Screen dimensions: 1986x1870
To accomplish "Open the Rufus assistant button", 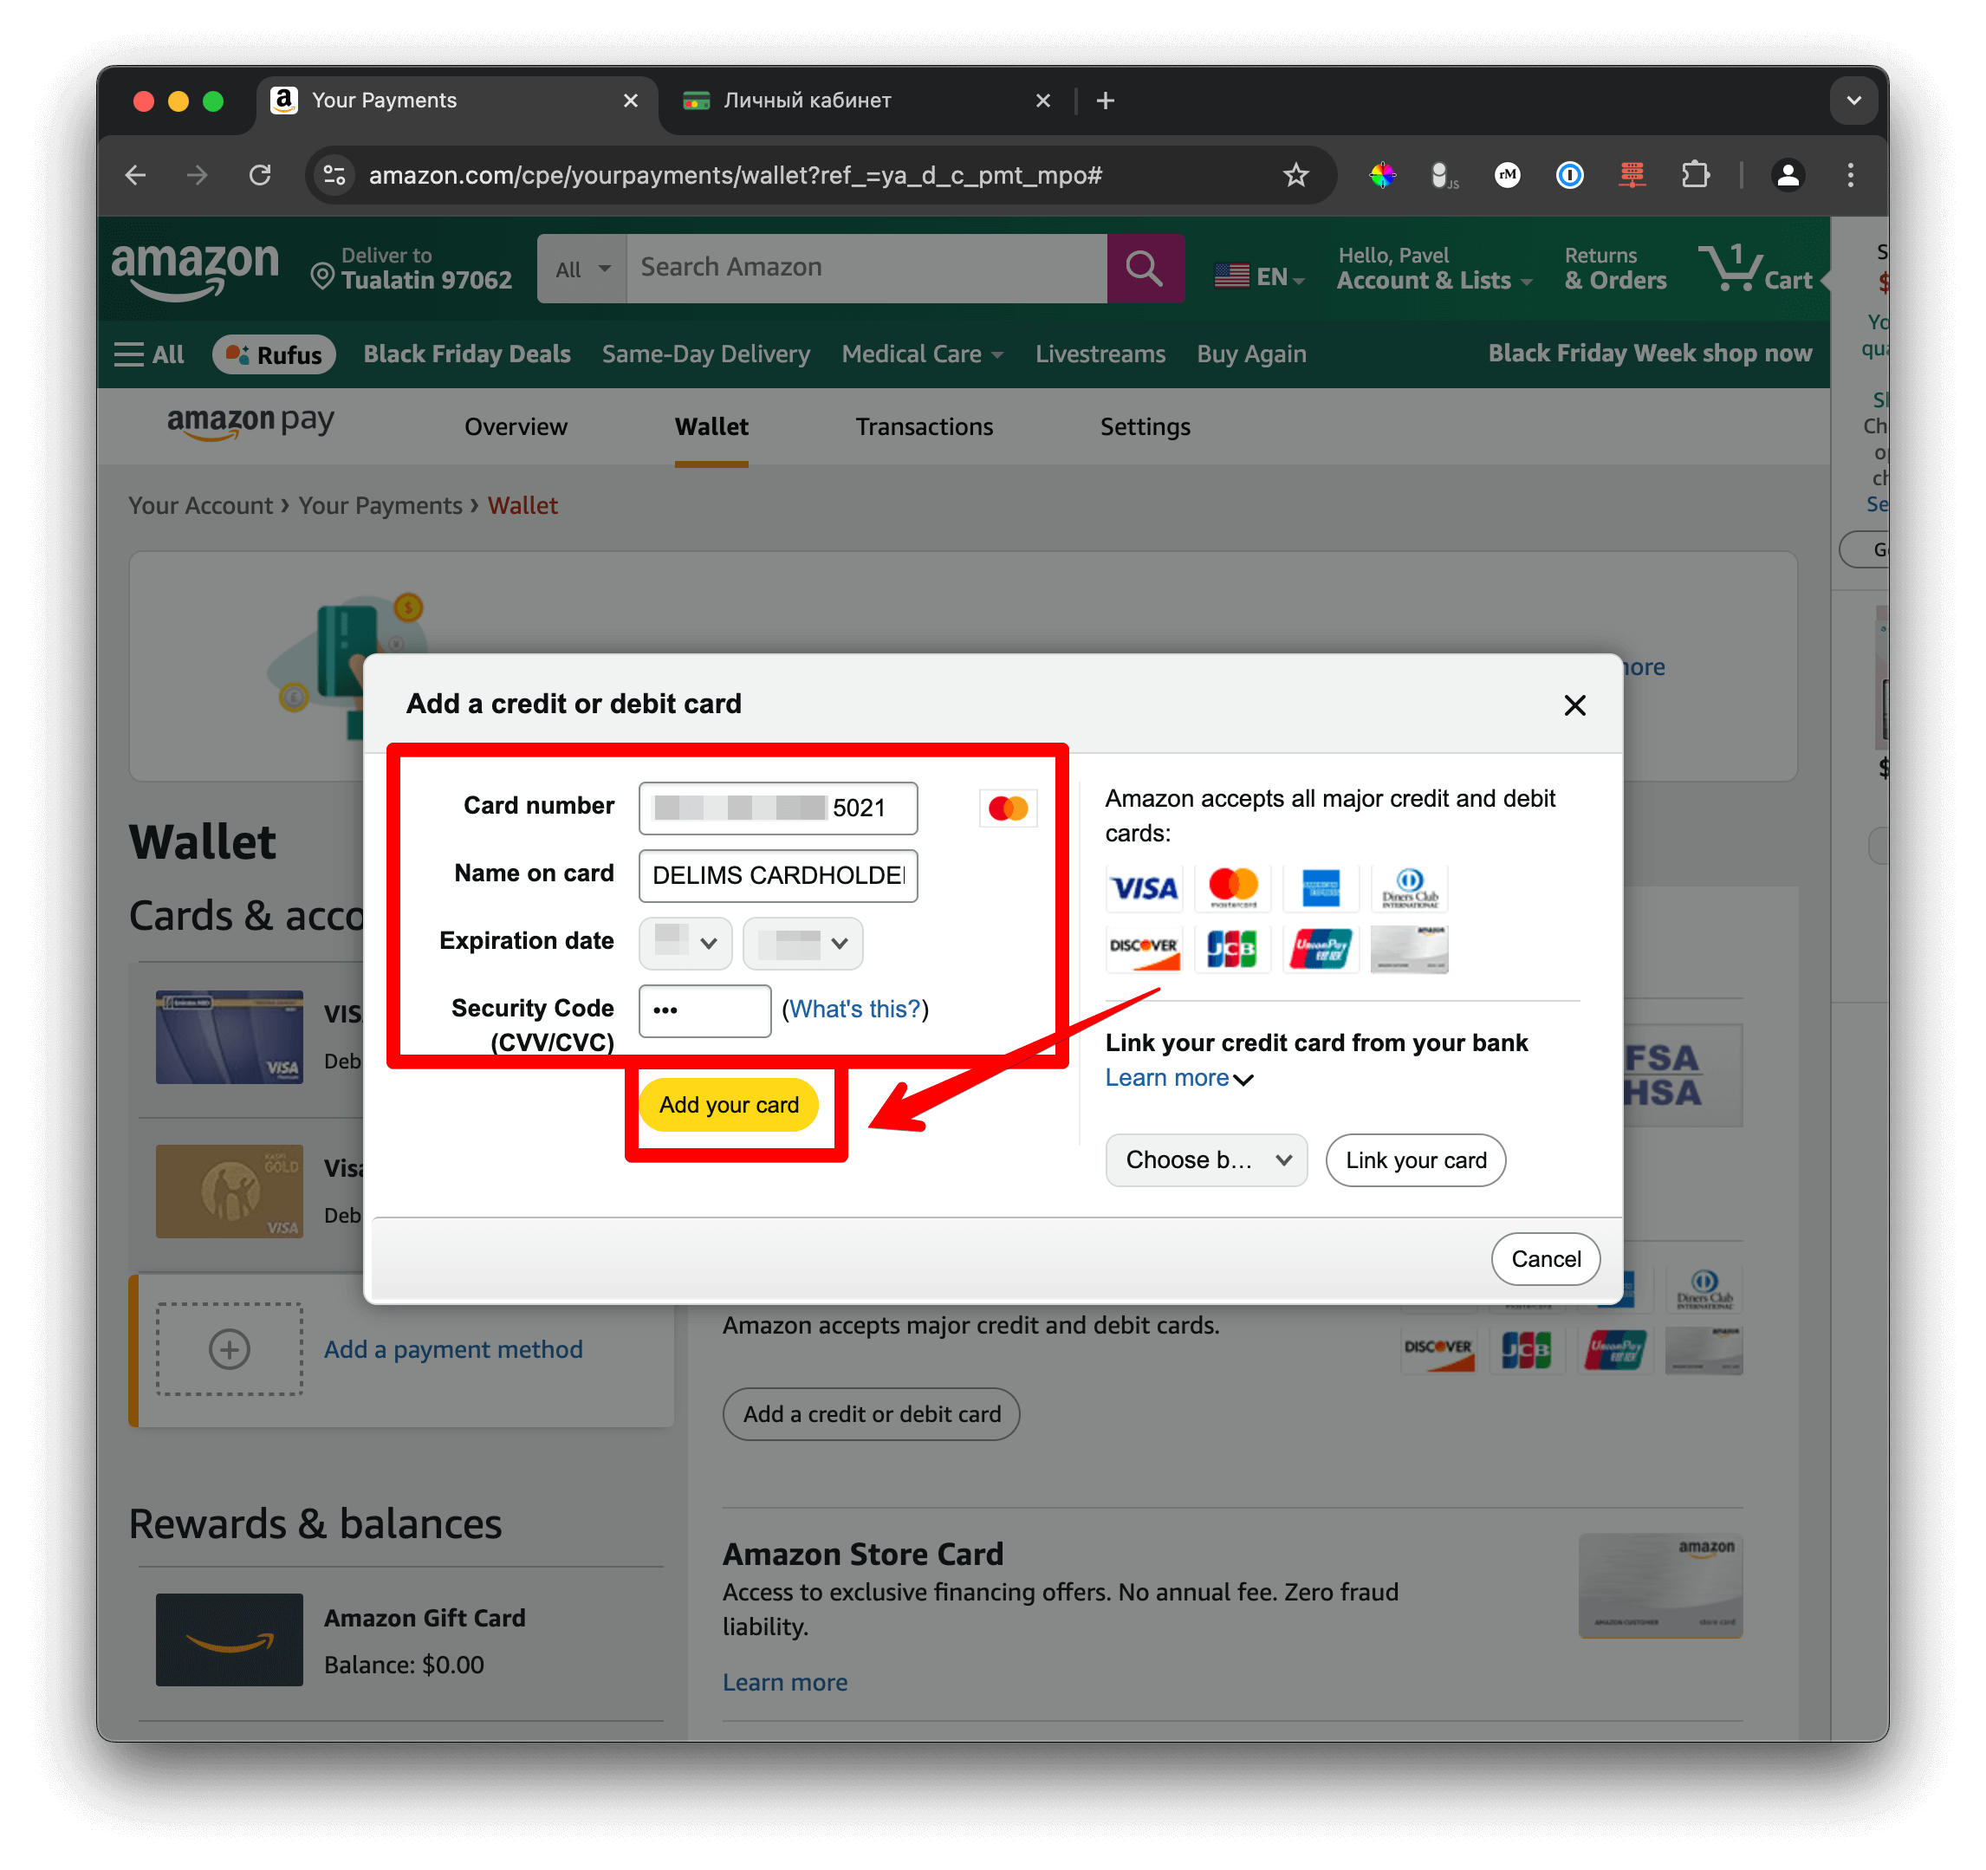I will click(x=274, y=354).
